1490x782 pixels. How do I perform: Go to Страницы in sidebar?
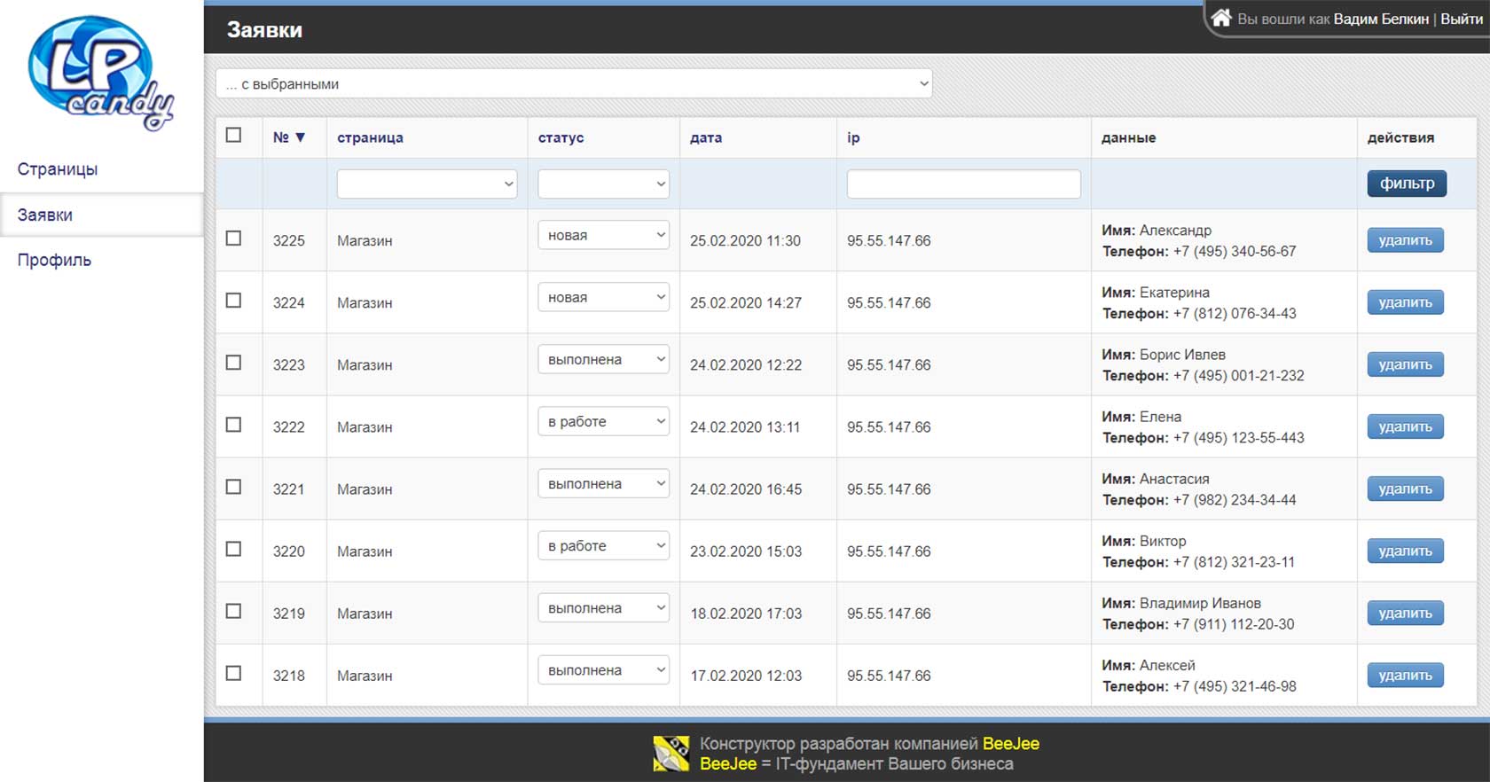[58, 169]
